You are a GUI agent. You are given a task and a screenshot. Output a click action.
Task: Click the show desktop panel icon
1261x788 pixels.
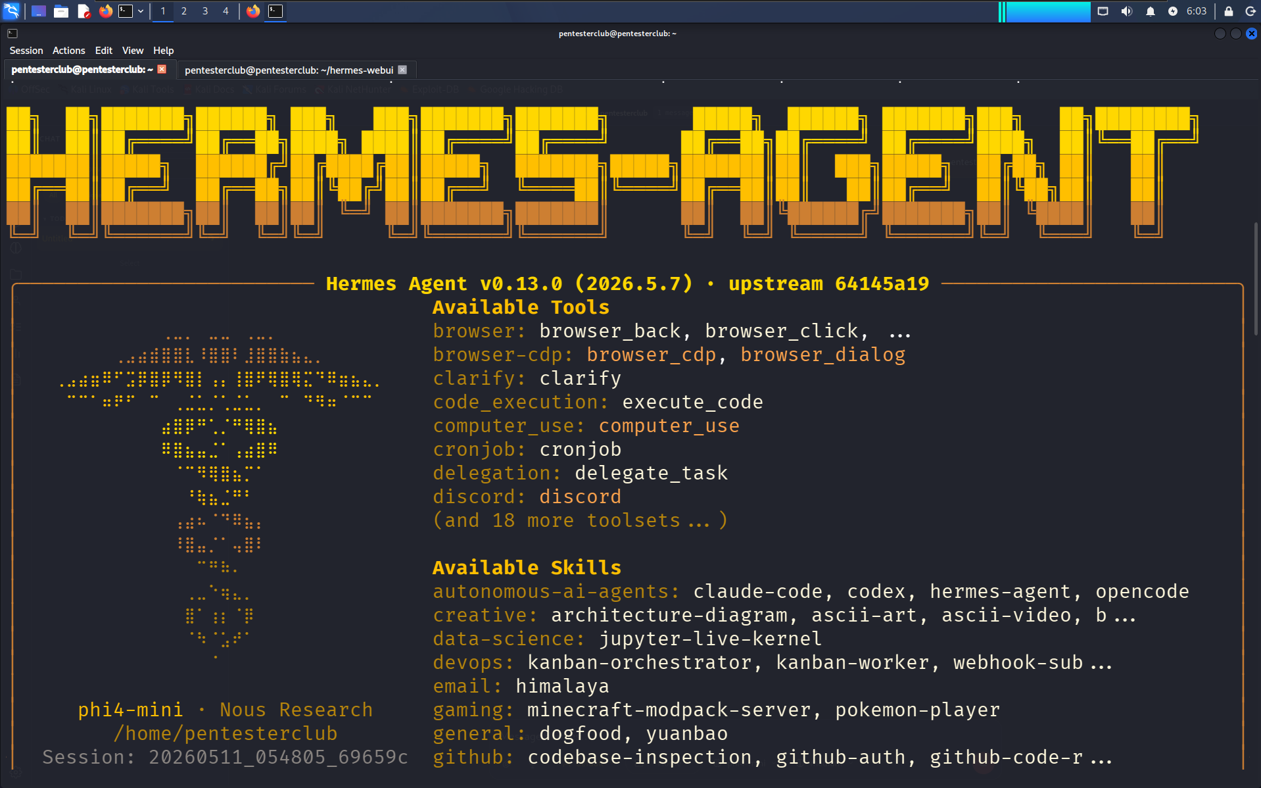click(38, 11)
